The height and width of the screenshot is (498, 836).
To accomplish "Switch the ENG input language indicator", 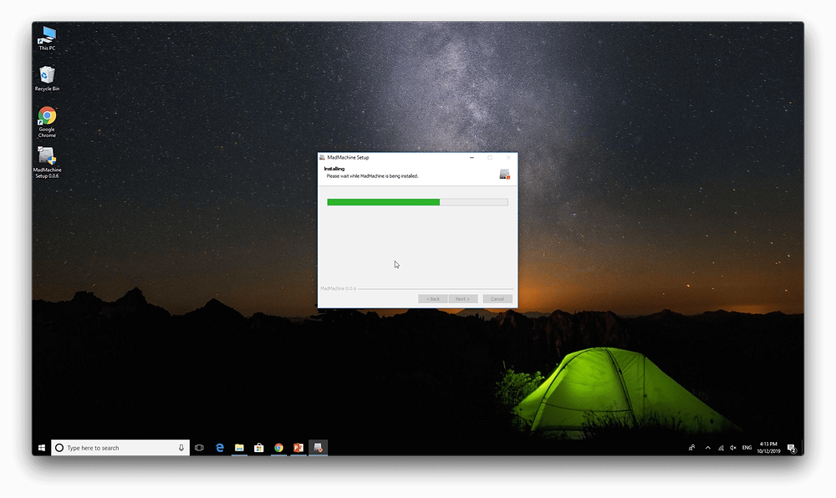I will [x=747, y=448].
